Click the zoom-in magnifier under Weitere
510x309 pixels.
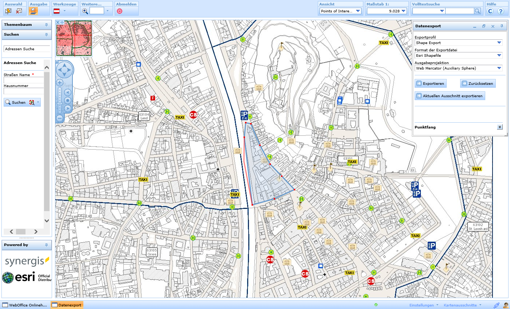point(85,11)
